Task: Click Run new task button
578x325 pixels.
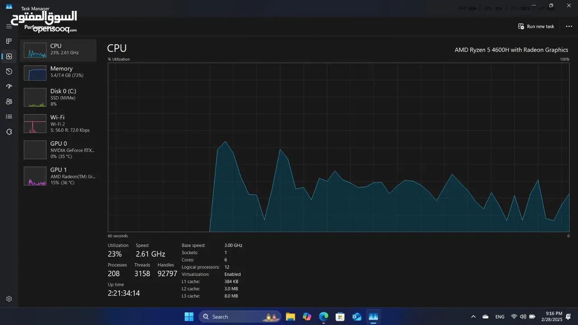Action: (x=536, y=27)
